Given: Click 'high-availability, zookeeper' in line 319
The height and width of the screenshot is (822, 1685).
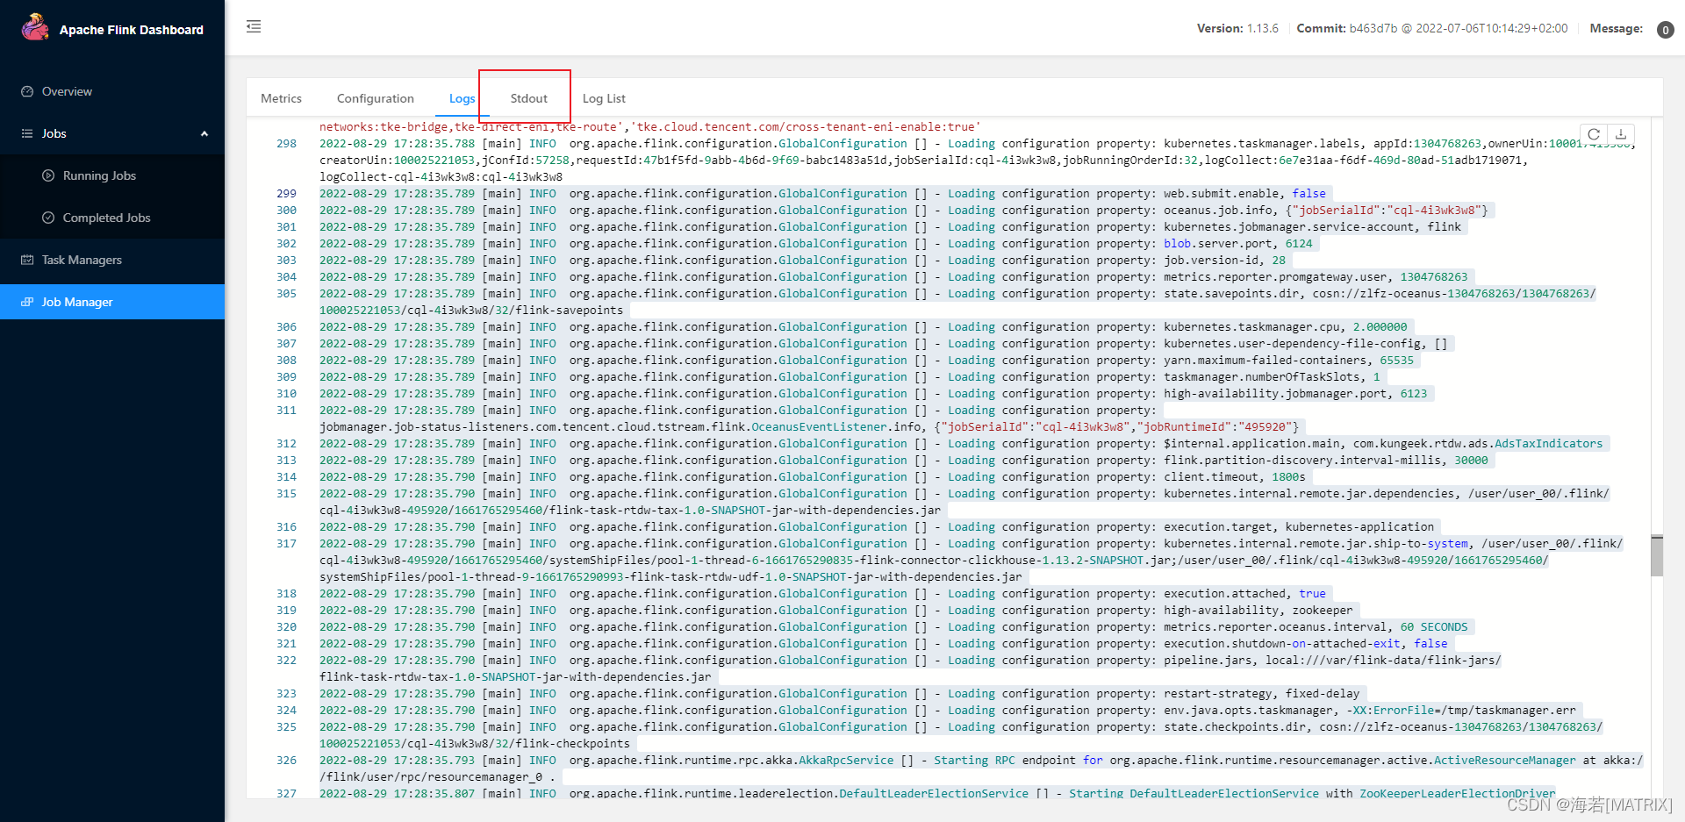Looking at the screenshot, I should [1258, 610].
